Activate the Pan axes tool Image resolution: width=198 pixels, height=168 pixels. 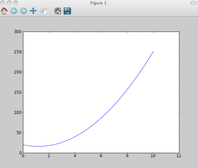click(x=33, y=11)
